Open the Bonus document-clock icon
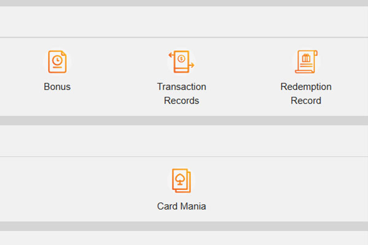Viewport: 368px width, 245px height. (x=57, y=62)
